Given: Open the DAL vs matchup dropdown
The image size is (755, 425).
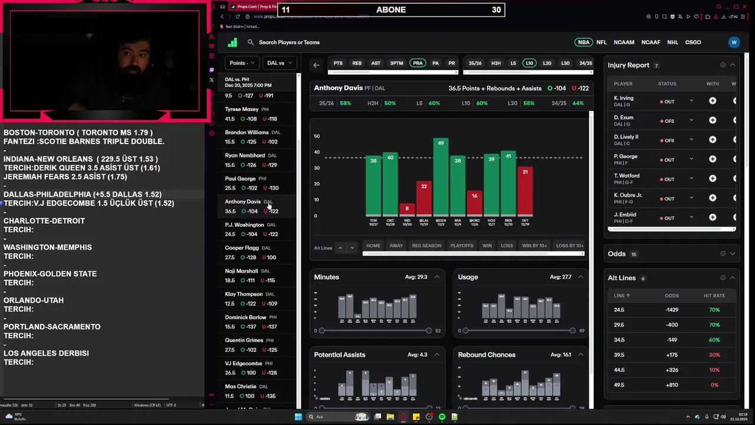Looking at the screenshot, I should 279,63.
